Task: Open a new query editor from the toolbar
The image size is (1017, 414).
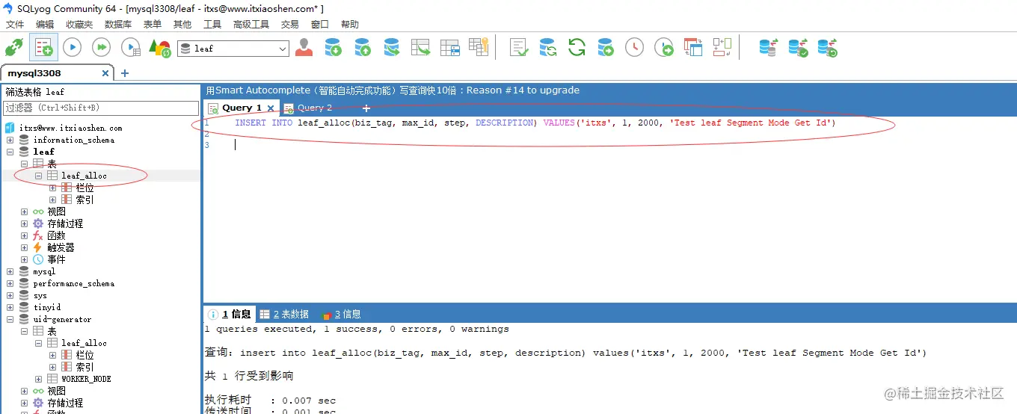Action: [x=43, y=48]
